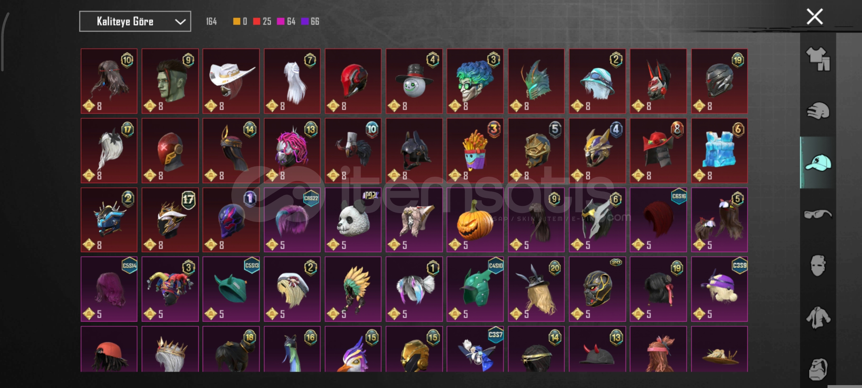Open the sunglasses category icon

point(818,214)
